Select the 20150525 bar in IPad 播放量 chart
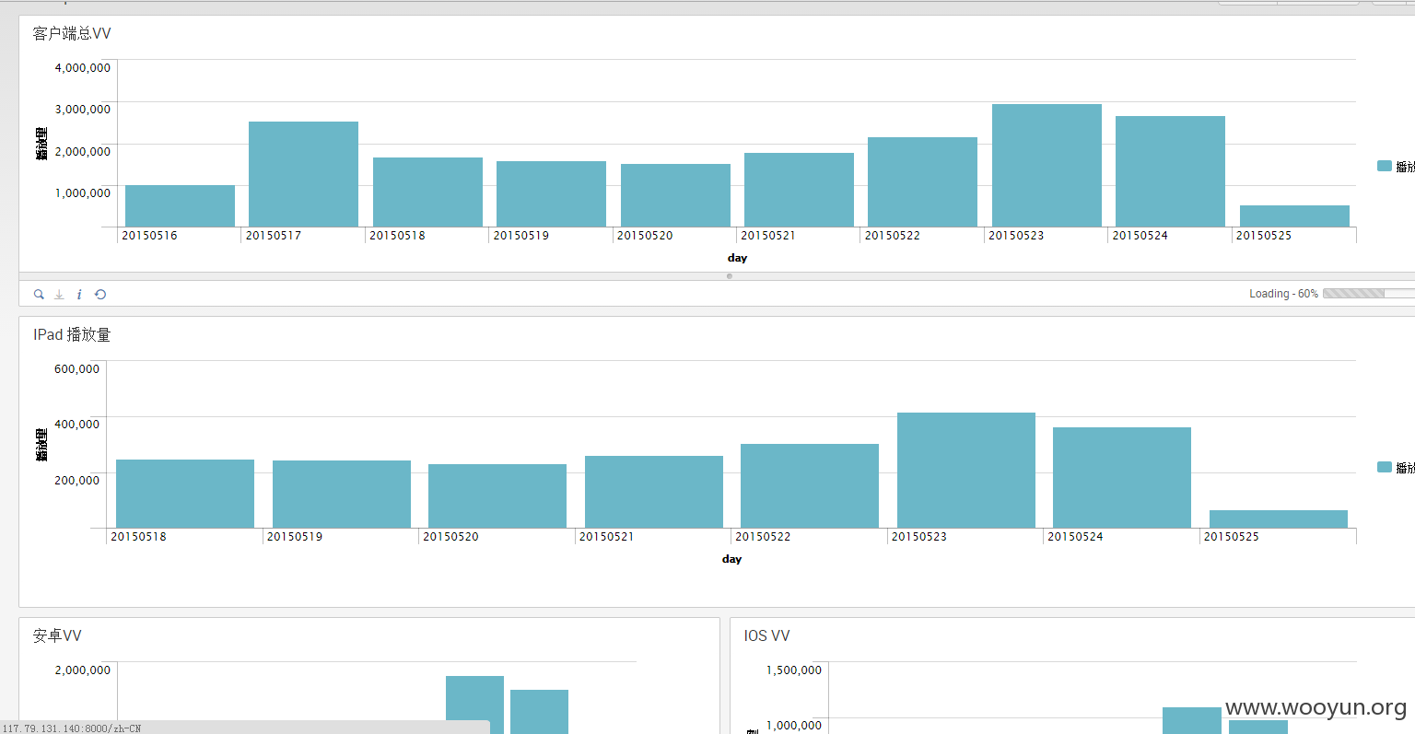The width and height of the screenshot is (1415, 734). coord(1279,518)
